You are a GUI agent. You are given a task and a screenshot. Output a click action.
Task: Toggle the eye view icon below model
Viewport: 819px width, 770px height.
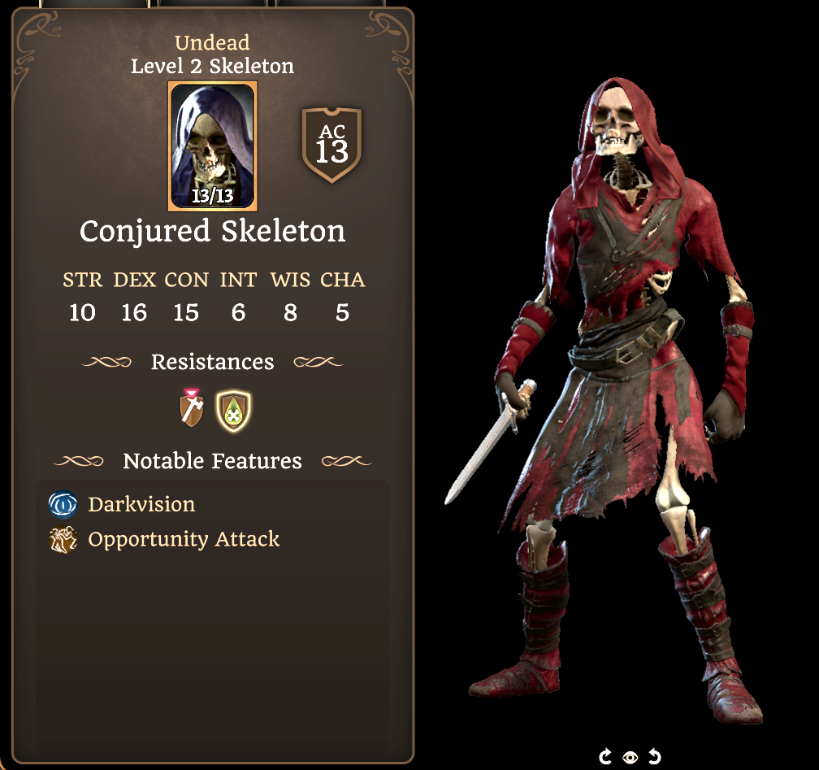pyautogui.click(x=630, y=757)
